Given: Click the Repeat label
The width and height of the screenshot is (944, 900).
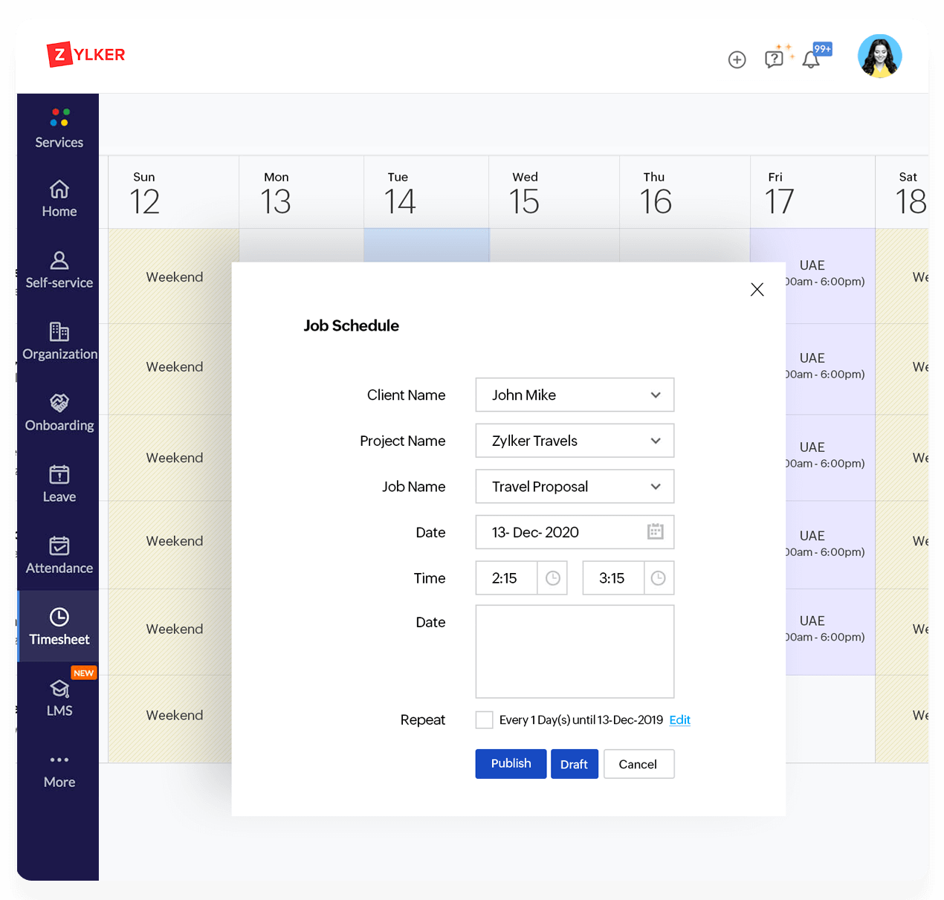Looking at the screenshot, I should (422, 719).
